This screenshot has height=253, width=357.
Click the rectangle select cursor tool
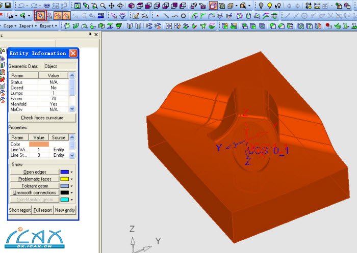[10, 16]
